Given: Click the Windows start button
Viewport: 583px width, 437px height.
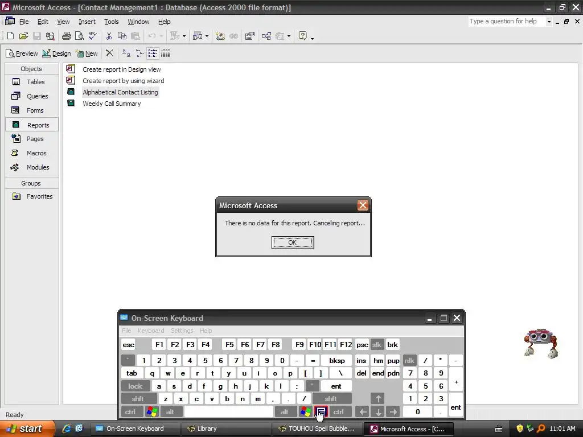Looking at the screenshot, I should point(27,428).
